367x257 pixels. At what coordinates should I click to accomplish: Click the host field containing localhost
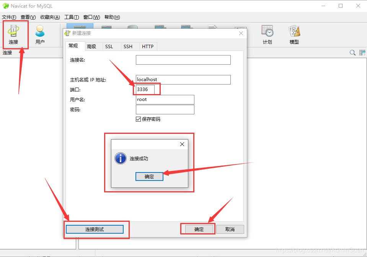(x=183, y=80)
